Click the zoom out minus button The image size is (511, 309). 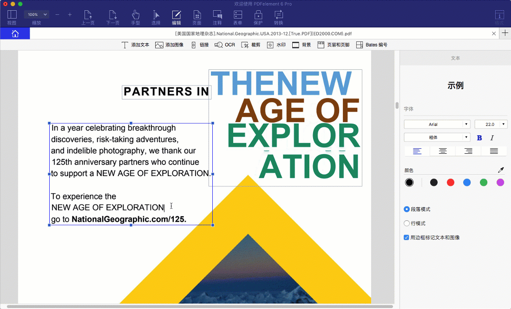click(57, 15)
